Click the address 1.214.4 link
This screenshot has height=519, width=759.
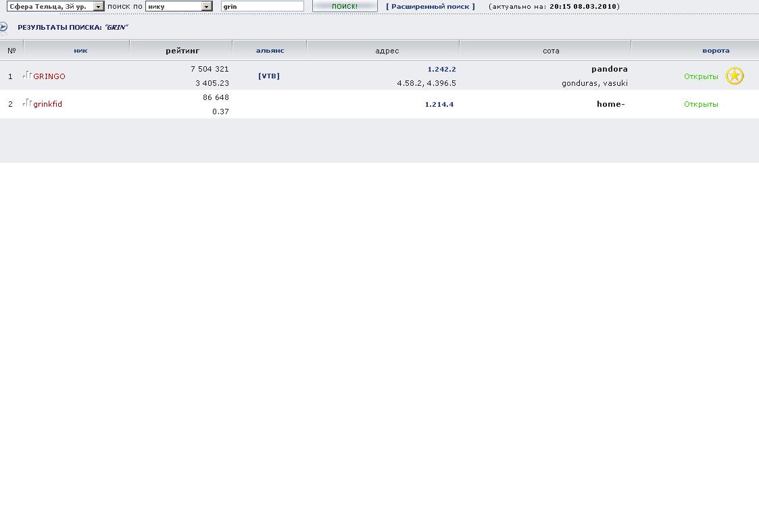[439, 104]
